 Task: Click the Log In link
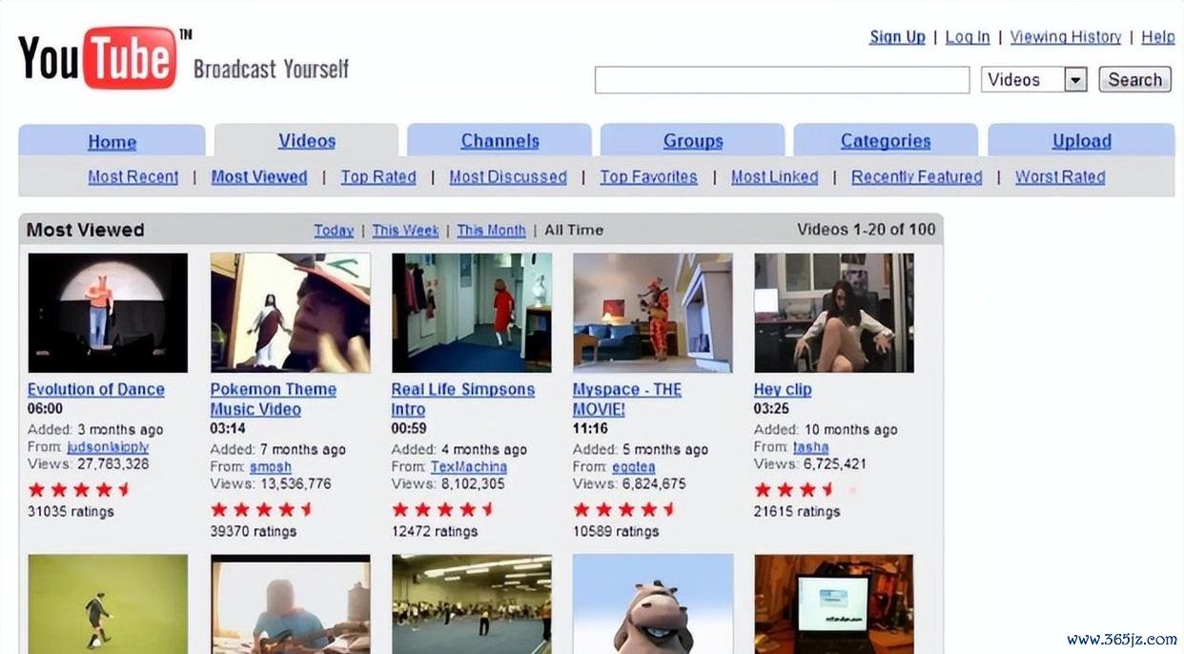[x=968, y=36]
